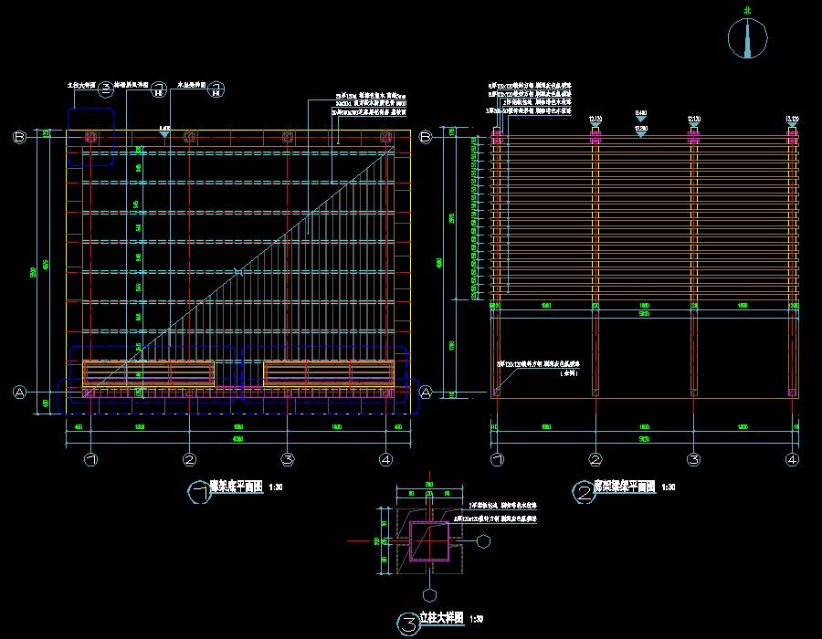Select axis bubble B of the left plan

pos(19,137)
